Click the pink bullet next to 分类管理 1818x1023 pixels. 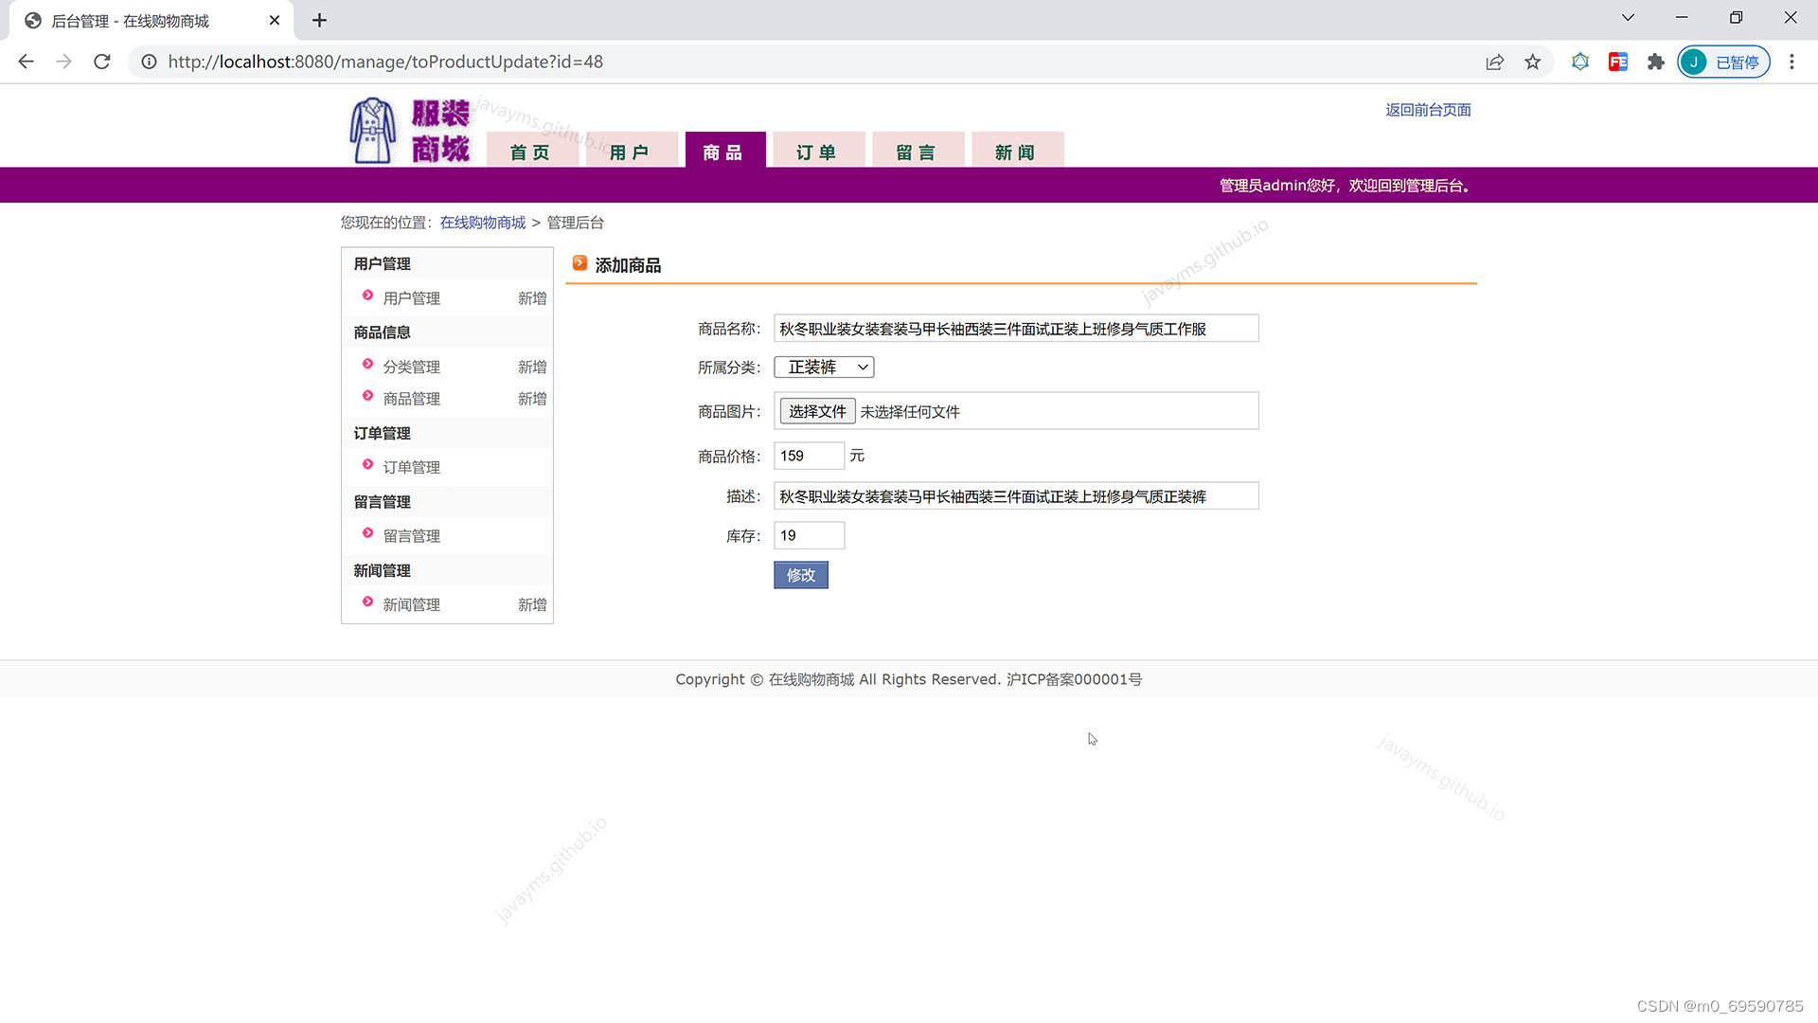pos(368,364)
